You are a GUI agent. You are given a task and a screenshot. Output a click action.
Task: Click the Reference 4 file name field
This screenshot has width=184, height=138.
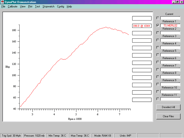170,48
